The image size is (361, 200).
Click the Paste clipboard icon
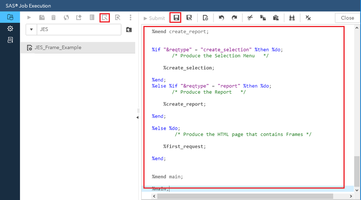pos(275,18)
